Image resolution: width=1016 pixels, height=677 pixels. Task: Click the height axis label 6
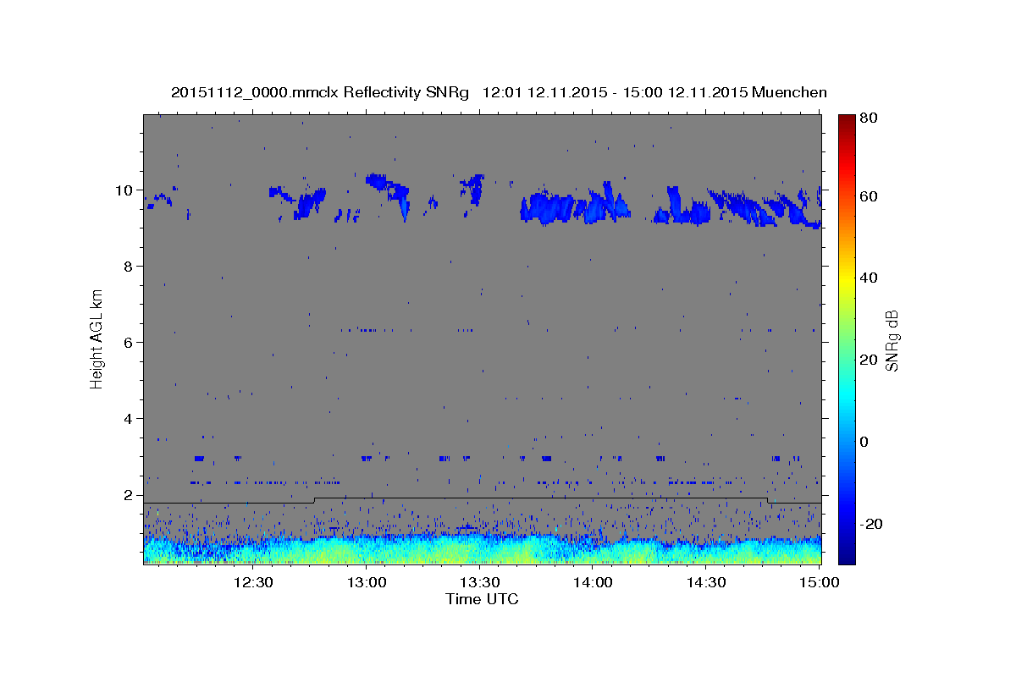coord(129,343)
